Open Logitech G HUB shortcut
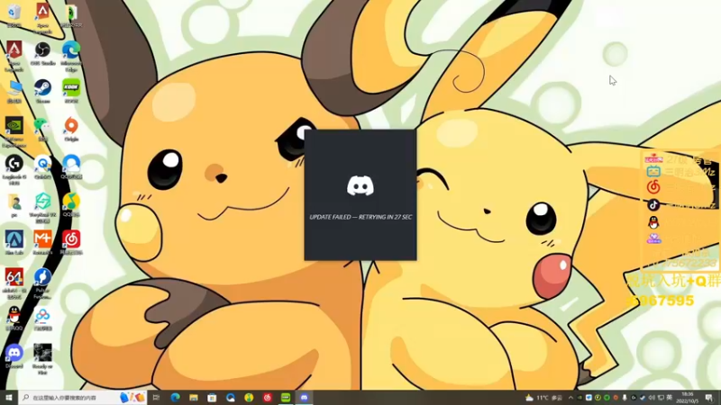 point(14,170)
